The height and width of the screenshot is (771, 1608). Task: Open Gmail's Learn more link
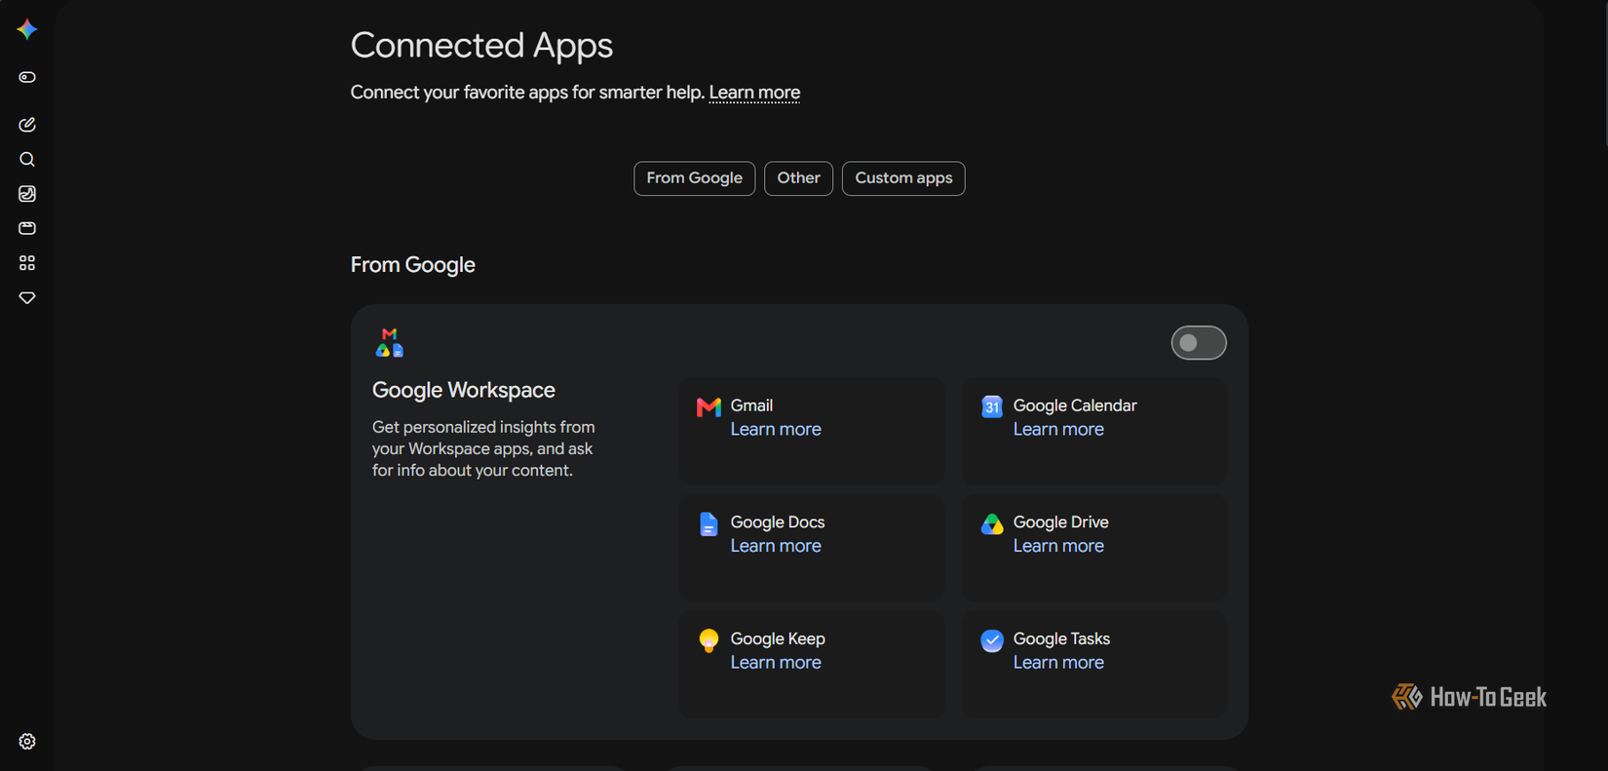tap(776, 429)
